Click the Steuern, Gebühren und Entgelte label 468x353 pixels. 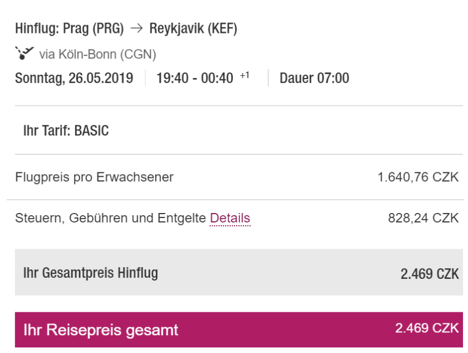tap(111, 218)
